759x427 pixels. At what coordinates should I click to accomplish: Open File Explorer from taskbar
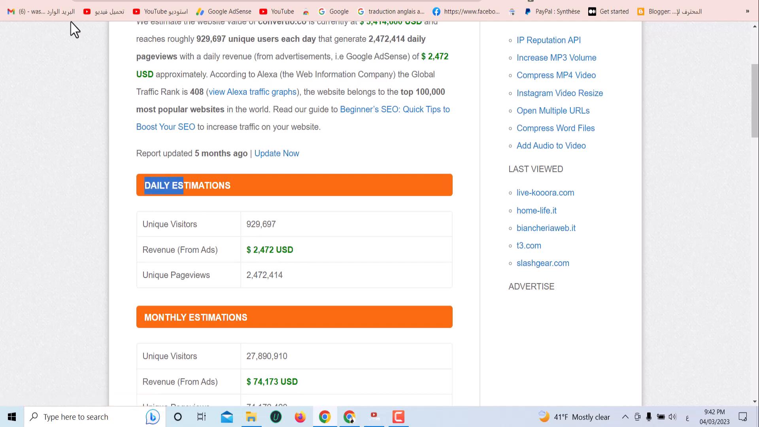click(x=251, y=417)
